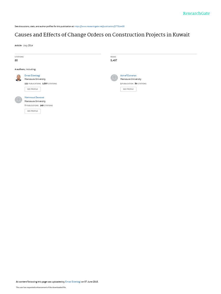Click Mahmoud Dawood's gray avatar icon

[18, 100]
